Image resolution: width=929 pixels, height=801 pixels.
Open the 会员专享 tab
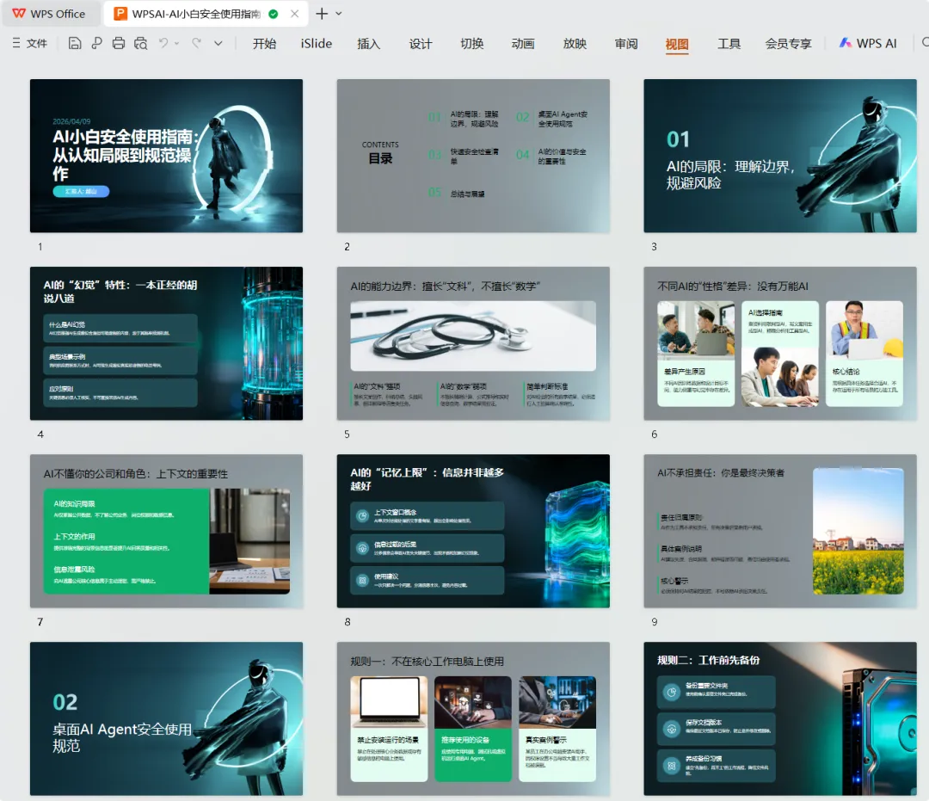788,43
